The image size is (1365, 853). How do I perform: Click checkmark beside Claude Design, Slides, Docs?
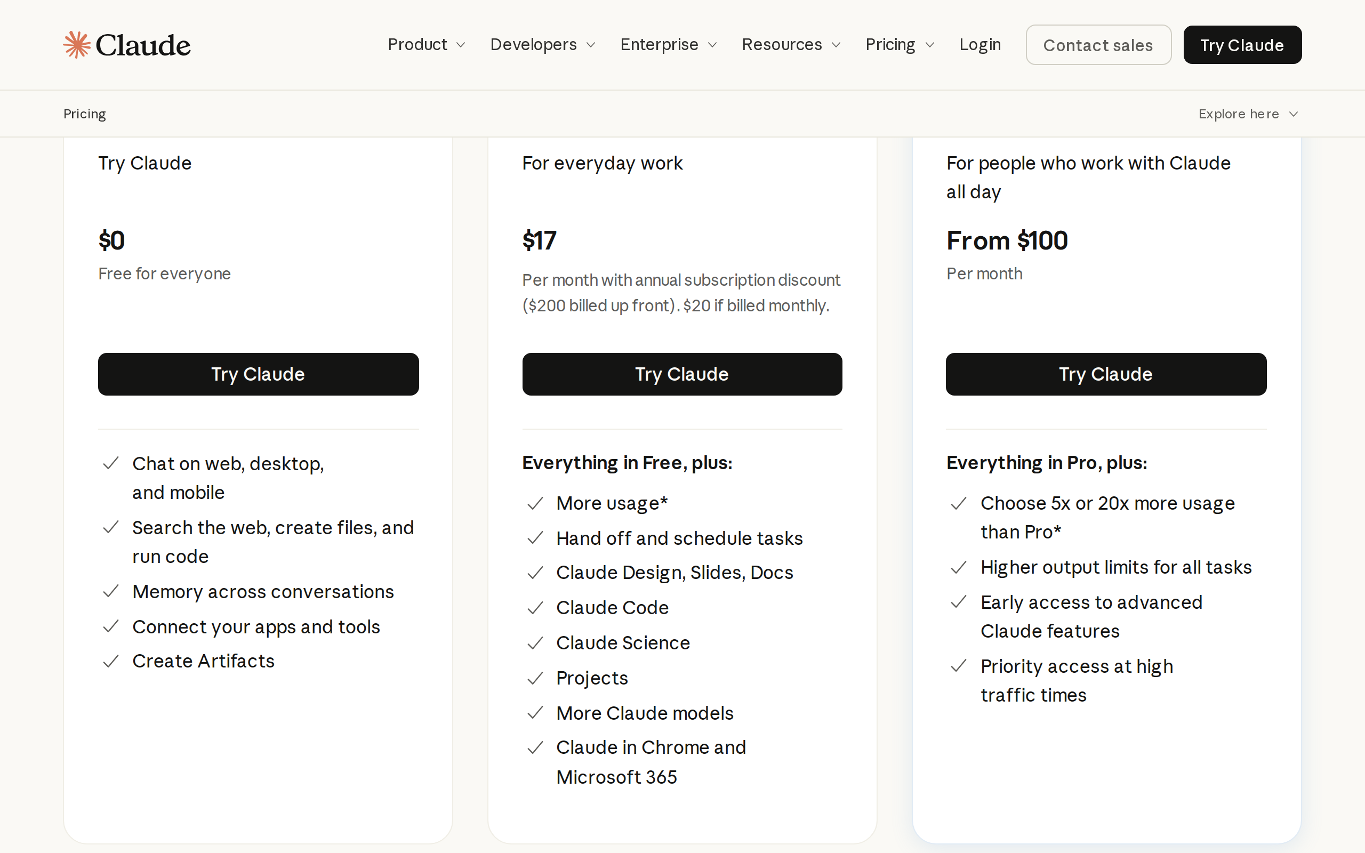(535, 573)
